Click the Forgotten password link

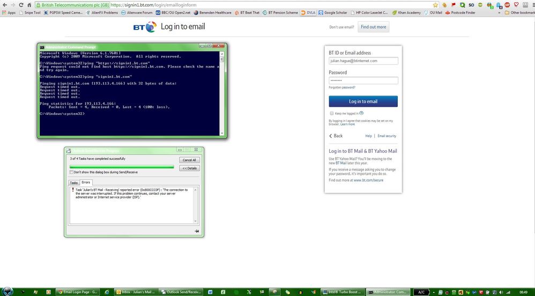pyautogui.click(x=342, y=88)
